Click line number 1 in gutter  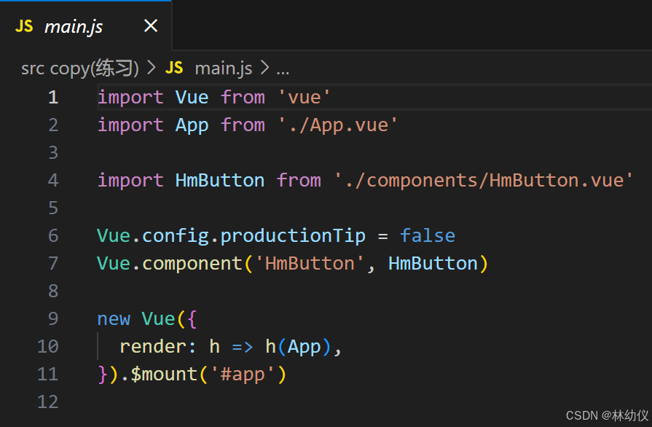click(52, 98)
